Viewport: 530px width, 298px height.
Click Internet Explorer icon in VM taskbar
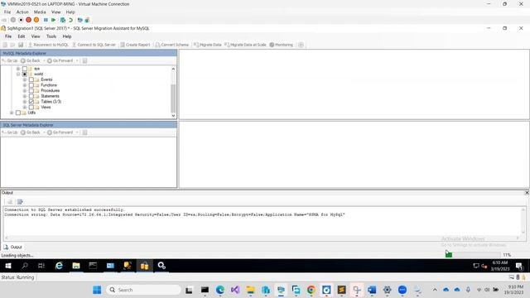(59, 266)
